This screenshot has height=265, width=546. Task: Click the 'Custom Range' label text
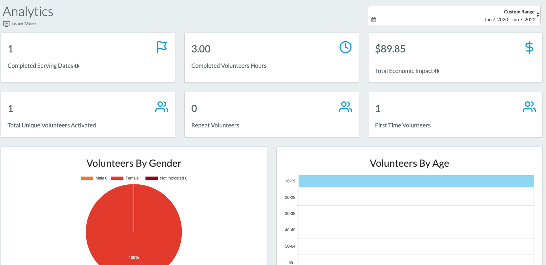519,12
